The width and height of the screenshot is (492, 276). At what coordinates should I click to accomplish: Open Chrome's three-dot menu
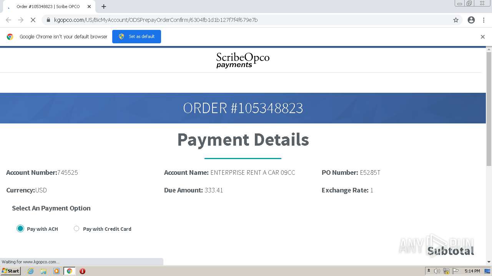(484, 20)
